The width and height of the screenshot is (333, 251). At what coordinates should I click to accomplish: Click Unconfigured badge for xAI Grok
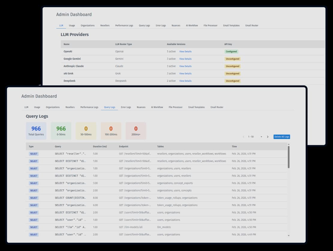click(232, 74)
